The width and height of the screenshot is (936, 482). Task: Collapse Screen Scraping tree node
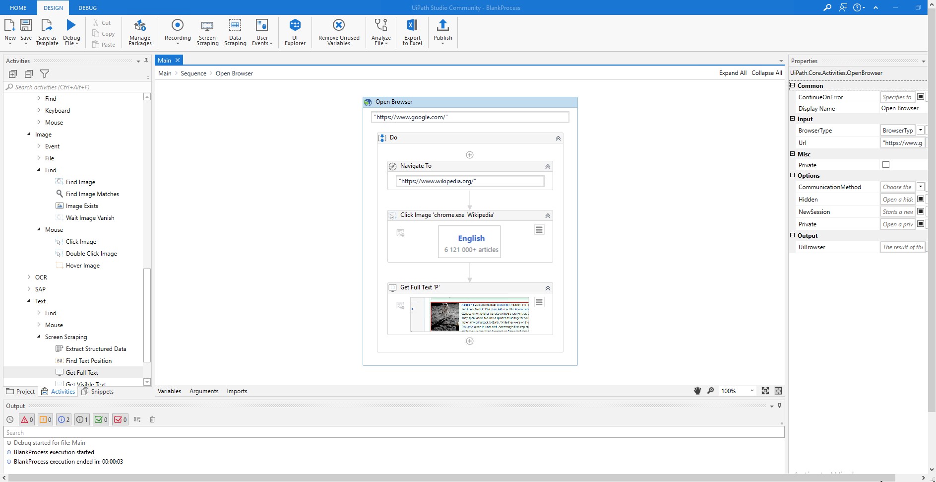tap(39, 337)
